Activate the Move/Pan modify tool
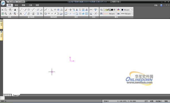170x103 pixels. (x=71, y=10)
